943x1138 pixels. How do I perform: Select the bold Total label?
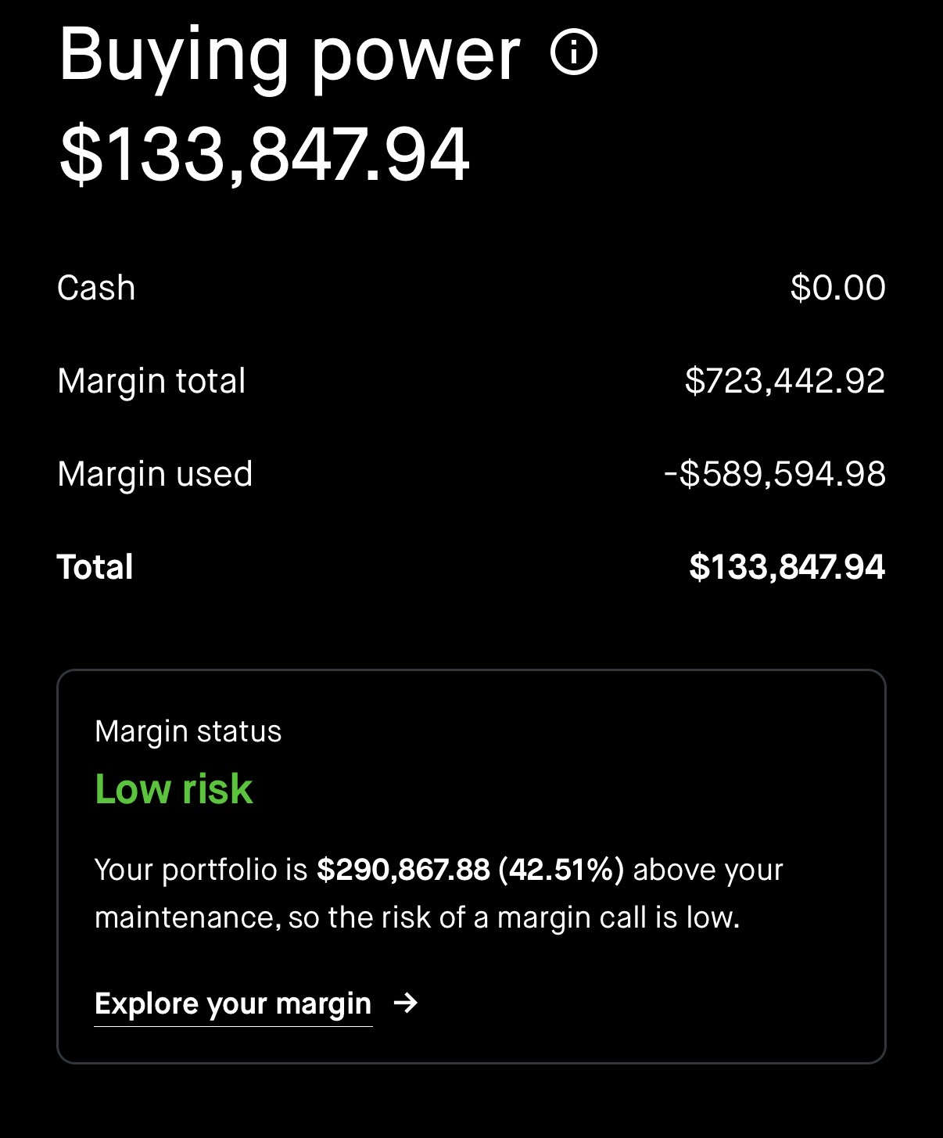coord(95,567)
